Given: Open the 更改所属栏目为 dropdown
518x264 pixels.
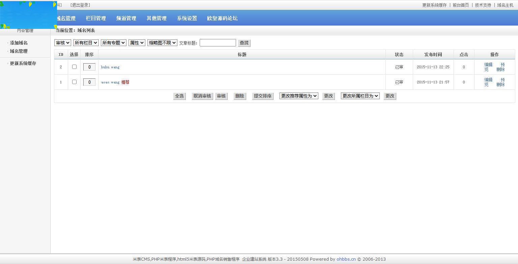Looking at the screenshot, I should [359, 96].
